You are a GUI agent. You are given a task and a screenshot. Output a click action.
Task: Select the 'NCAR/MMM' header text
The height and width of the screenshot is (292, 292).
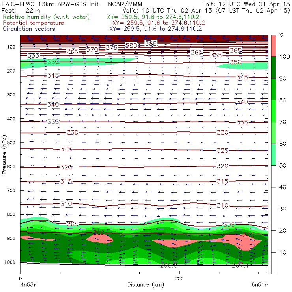pos(125,4)
